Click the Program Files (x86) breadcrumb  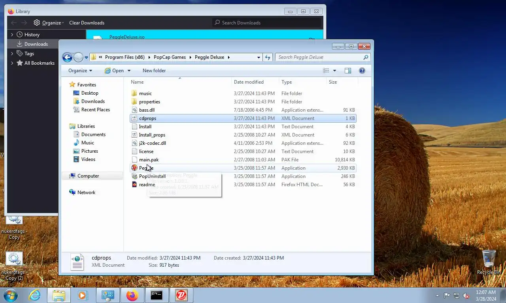click(x=125, y=57)
